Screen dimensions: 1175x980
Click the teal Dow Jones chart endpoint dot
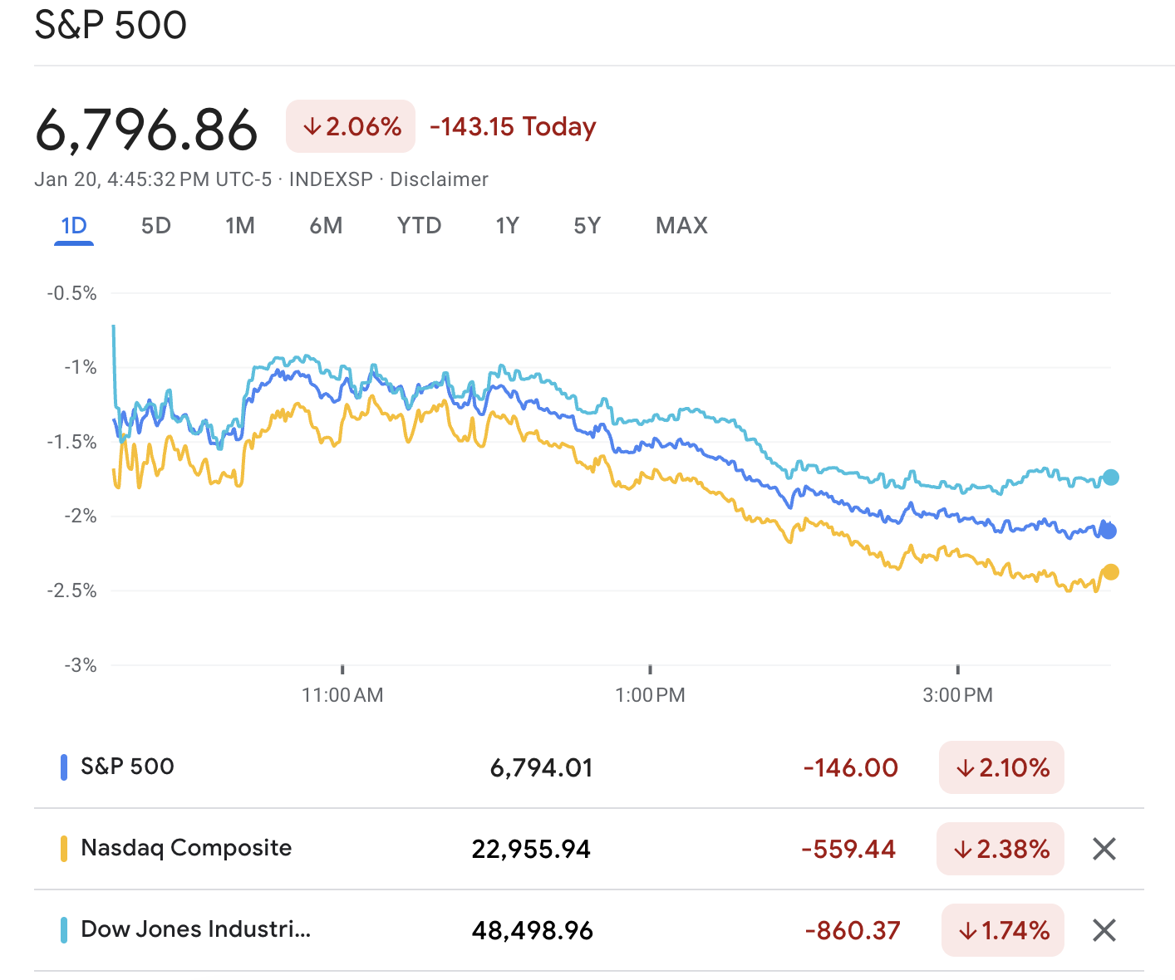(x=1111, y=476)
